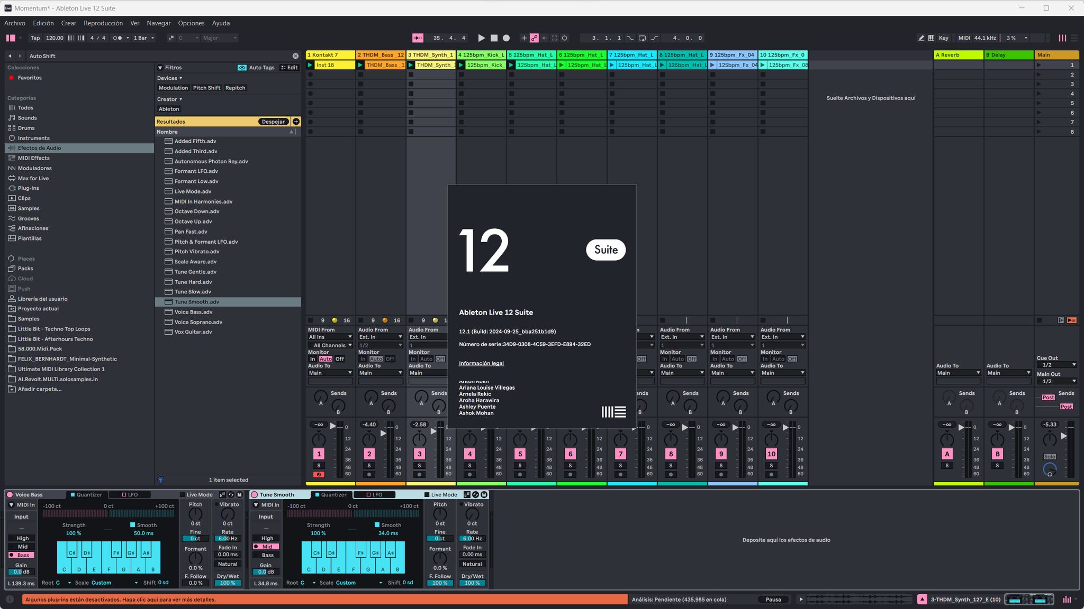The image size is (1084, 609).
Task: Open Ableton's Efectos de Audio category
Action: pyautogui.click(x=39, y=148)
